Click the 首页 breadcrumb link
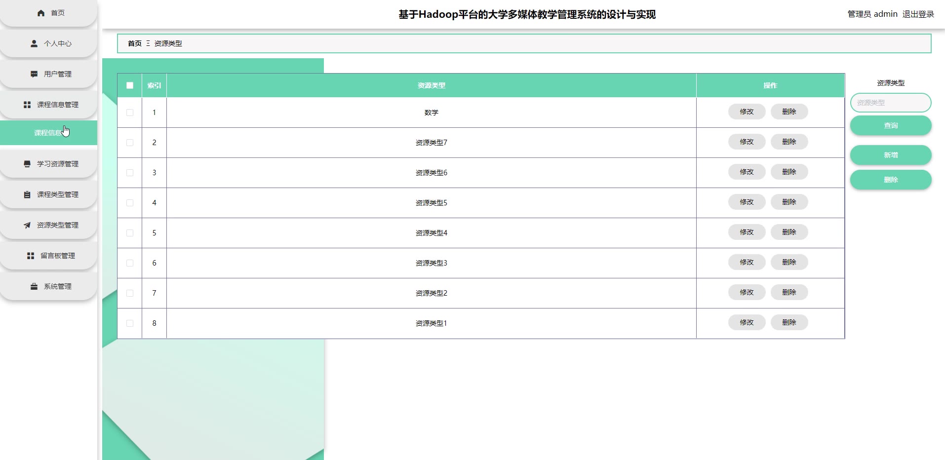The width and height of the screenshot is (945, 460). pos(135,43)
